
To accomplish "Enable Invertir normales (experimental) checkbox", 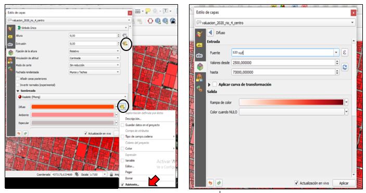I will point(18,85).
